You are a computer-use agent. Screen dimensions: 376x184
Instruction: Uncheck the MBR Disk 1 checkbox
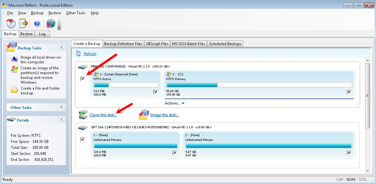click(x=83, y=79)
